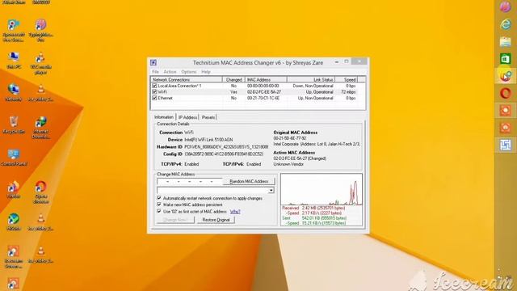Click the Restore Original button
Screen dimensions: 517x291
click(x=216, y=220)
